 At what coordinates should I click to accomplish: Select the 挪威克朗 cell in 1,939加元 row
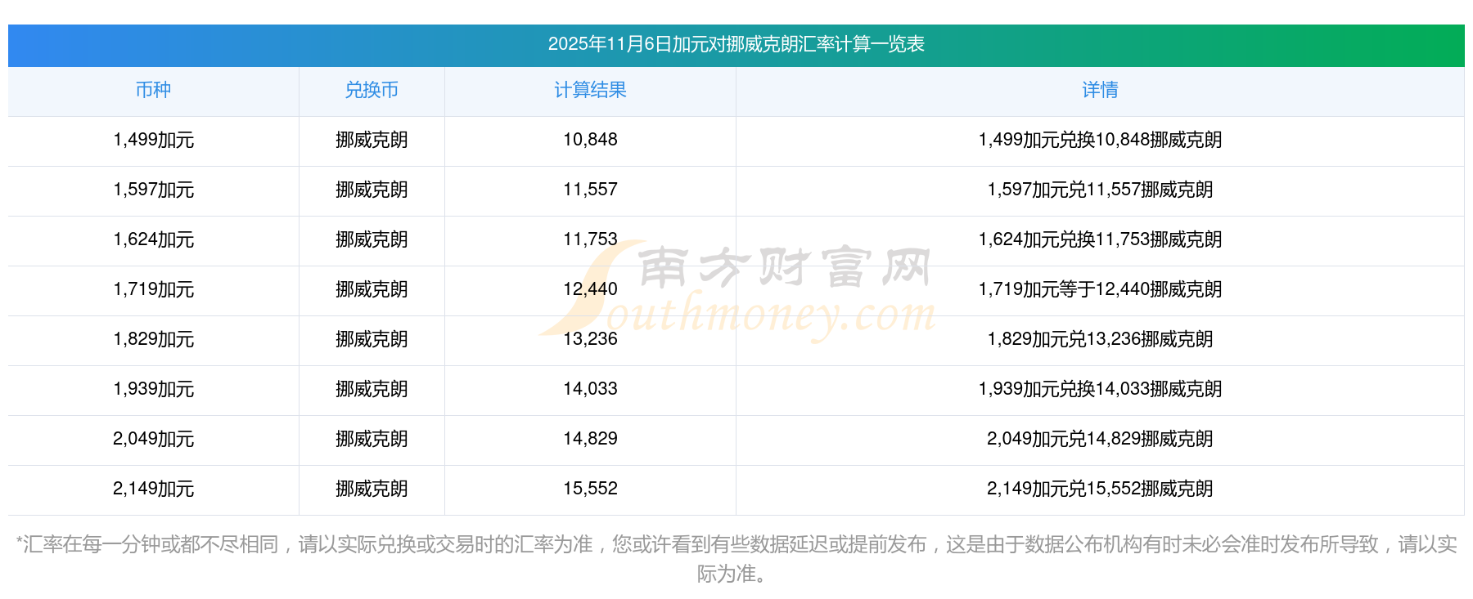pyautogui.click(x=372, y=390)
